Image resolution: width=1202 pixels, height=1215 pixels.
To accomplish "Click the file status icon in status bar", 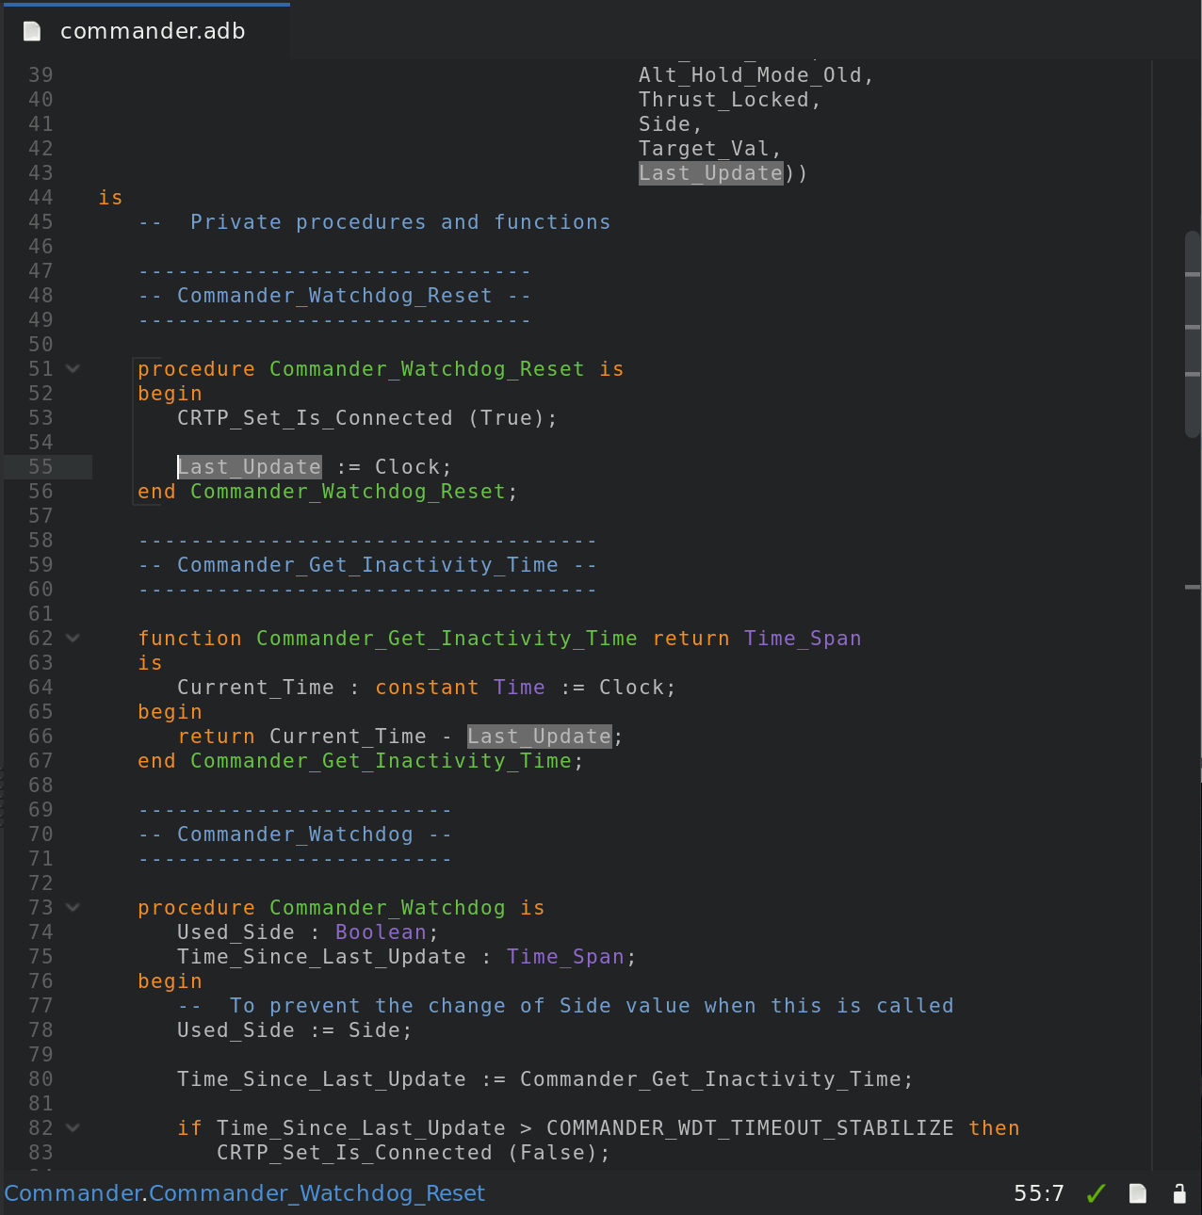I will click(1138, 1194).
